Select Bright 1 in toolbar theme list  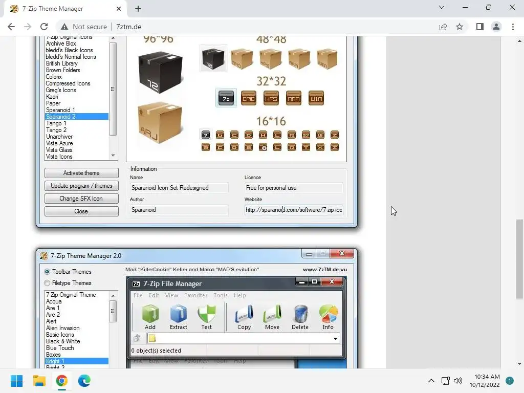pos(77,361)
